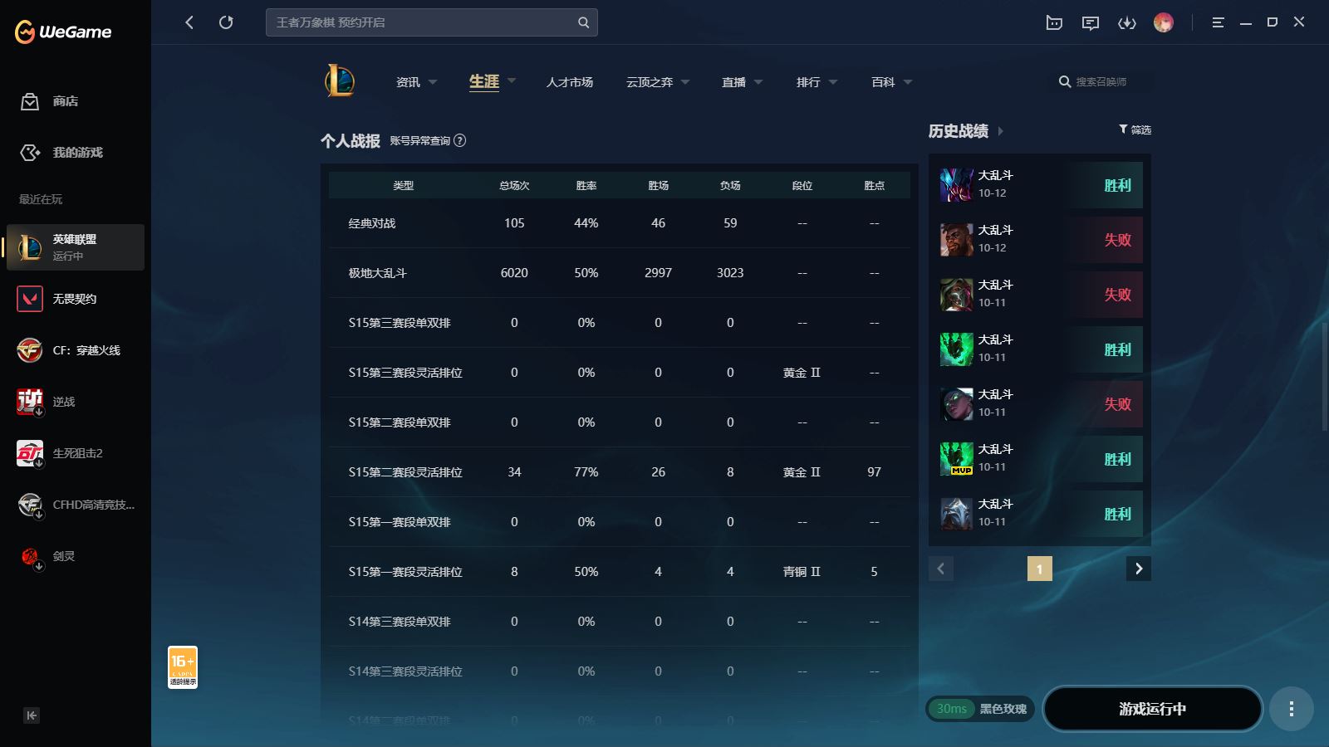Go to next history page with right arrow
1329x747 pixels.
(x=1139, y=569)
